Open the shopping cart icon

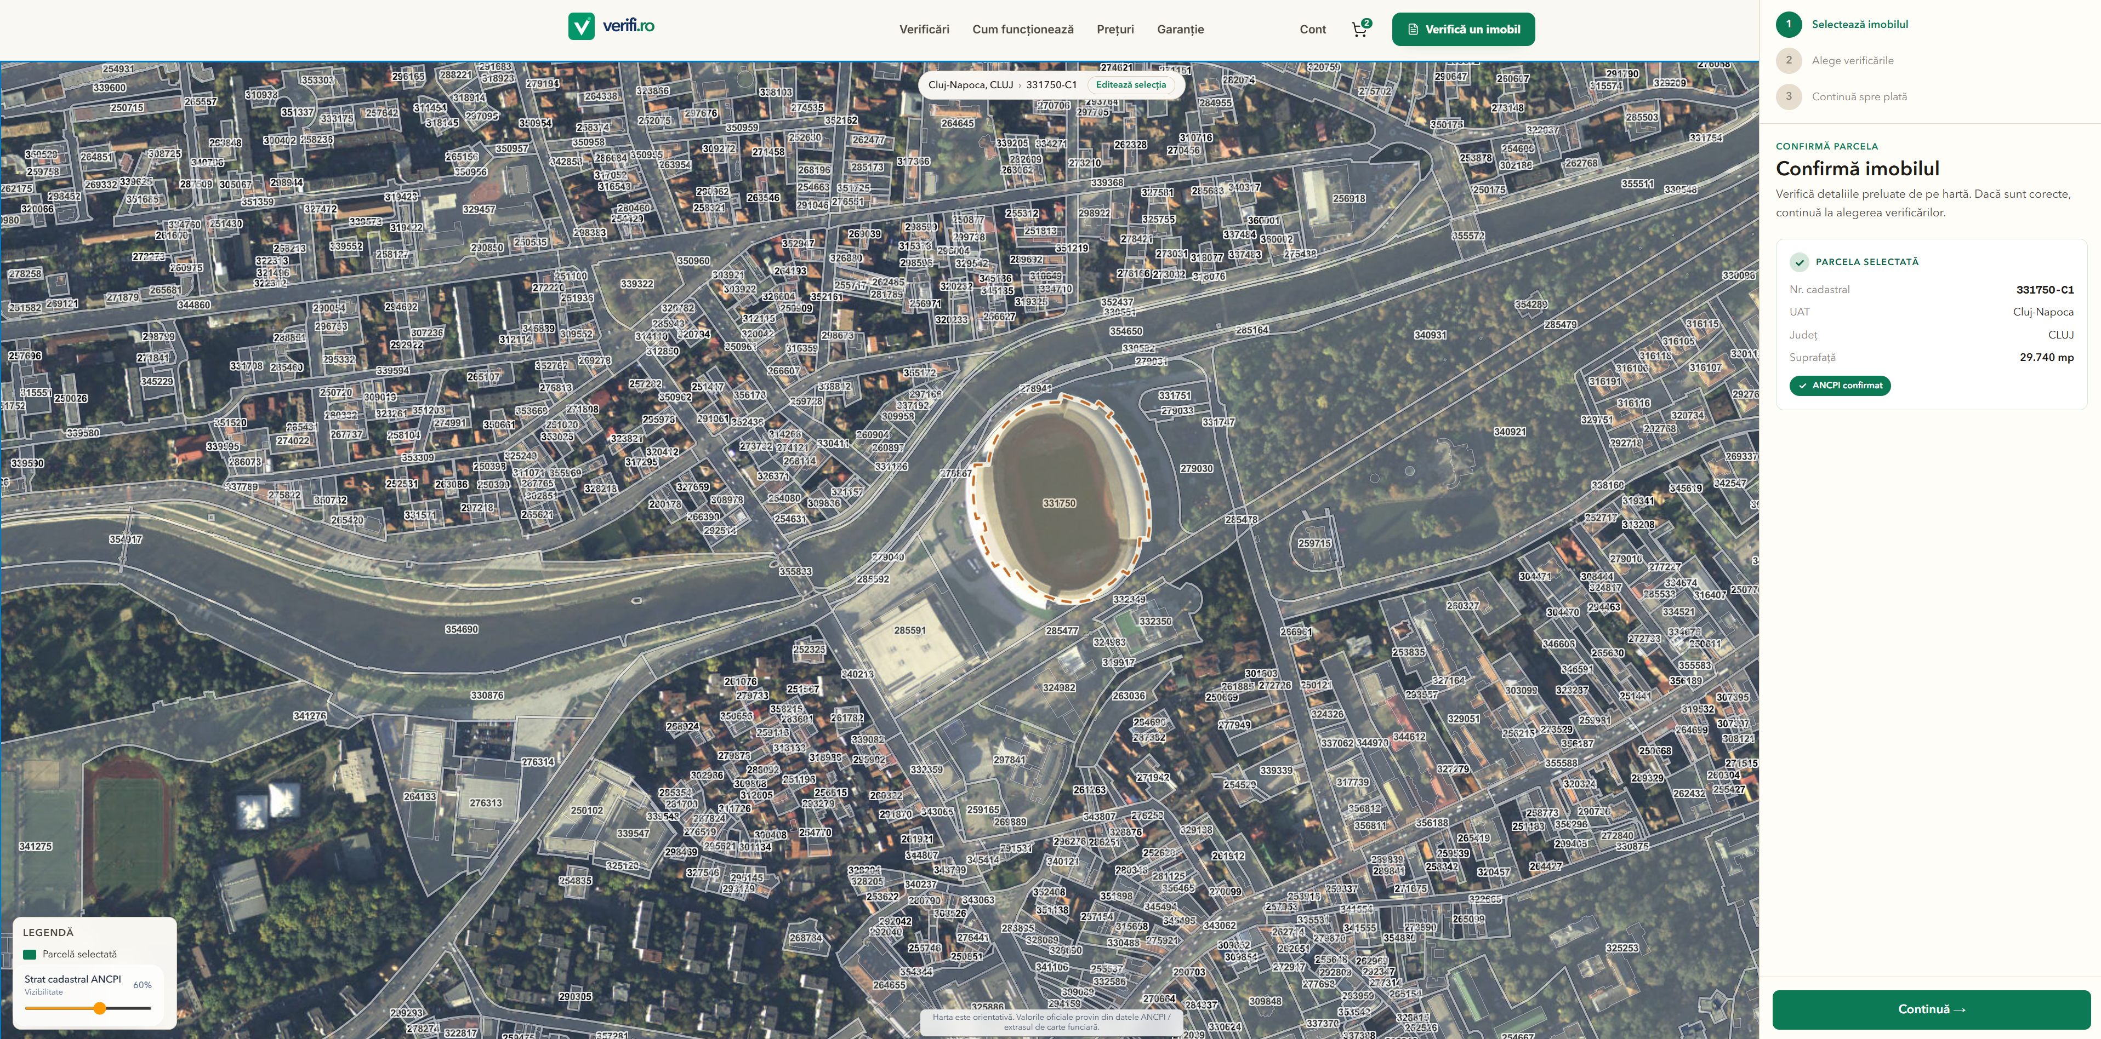(x=1359, y=30)
